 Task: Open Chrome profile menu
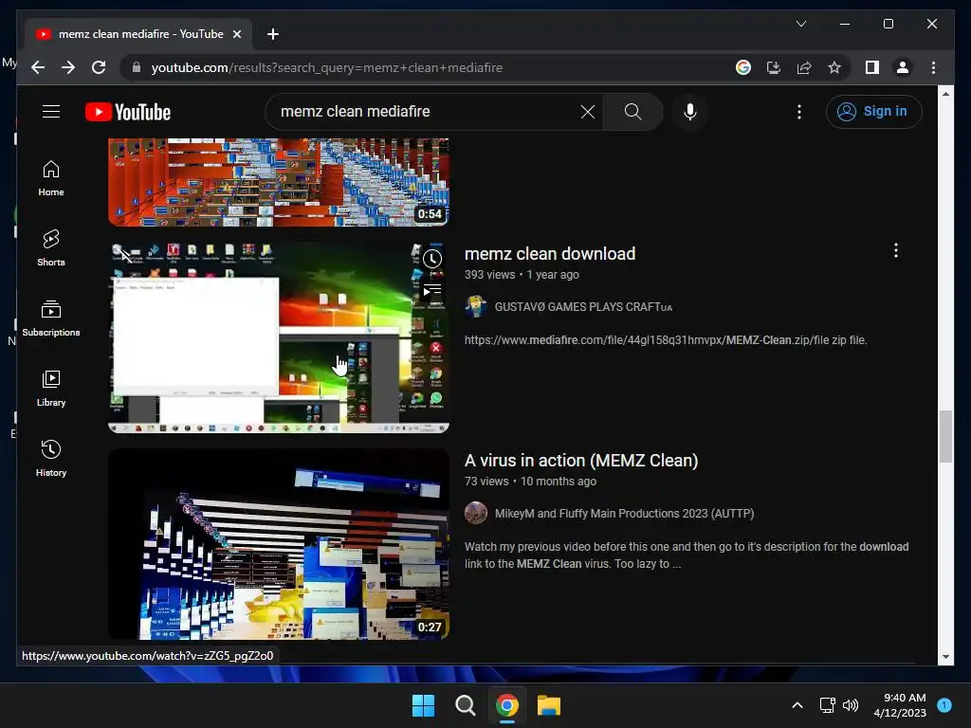click(x=903, y=67)
